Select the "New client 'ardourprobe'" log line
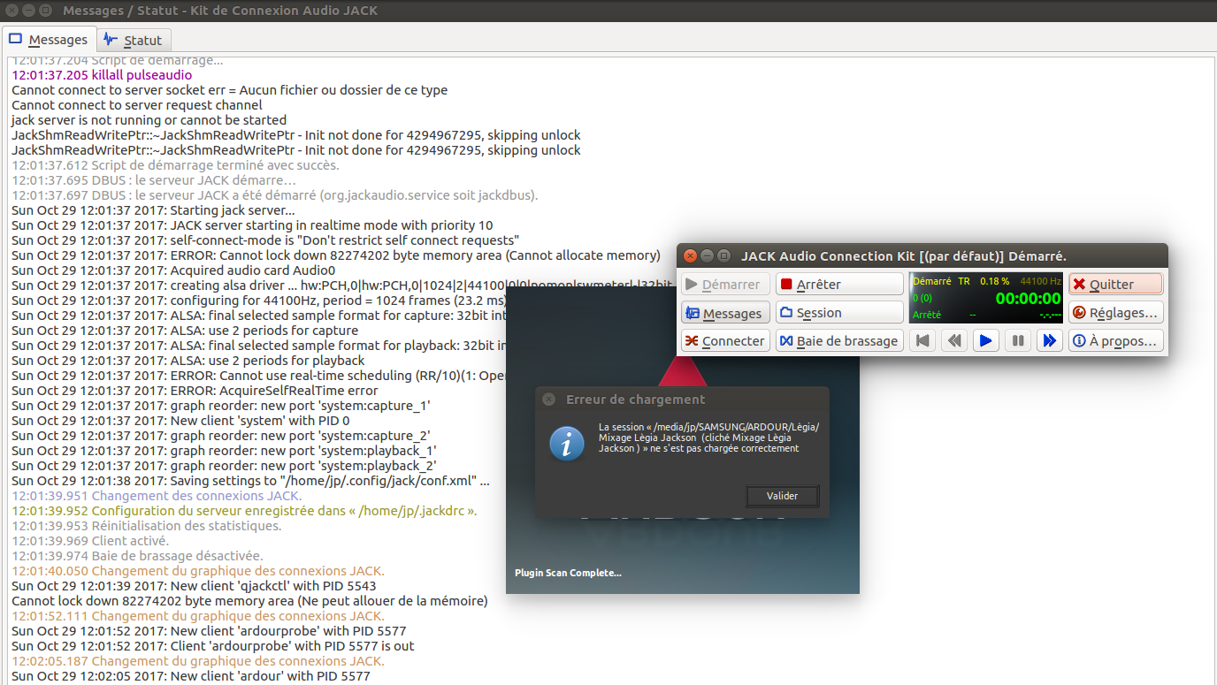Image resolution: width=1217 pixels, height=685 pixels. click(209, 631)
